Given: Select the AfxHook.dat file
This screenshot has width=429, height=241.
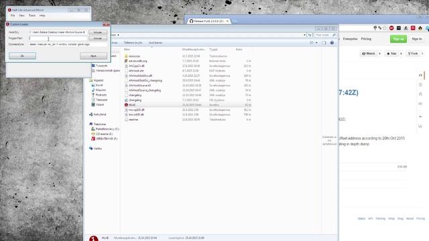Looking at the screenshot, I should [x=136, y=71].
